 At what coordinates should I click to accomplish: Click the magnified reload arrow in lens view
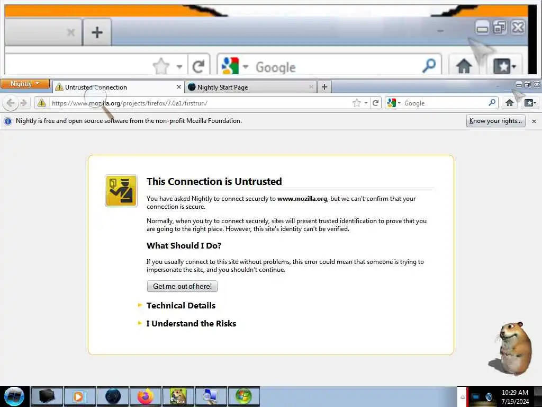[198, 66]
